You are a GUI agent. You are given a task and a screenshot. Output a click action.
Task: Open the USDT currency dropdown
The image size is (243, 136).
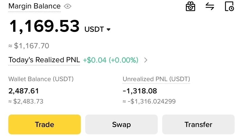click(x=97, y=29)
